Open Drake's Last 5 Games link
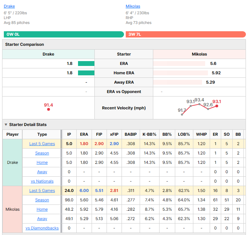 [42, 144]
